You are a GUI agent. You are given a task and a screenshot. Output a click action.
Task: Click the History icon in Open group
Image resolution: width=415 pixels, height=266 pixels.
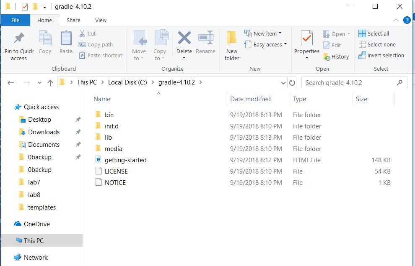click(x=337, y=56)
